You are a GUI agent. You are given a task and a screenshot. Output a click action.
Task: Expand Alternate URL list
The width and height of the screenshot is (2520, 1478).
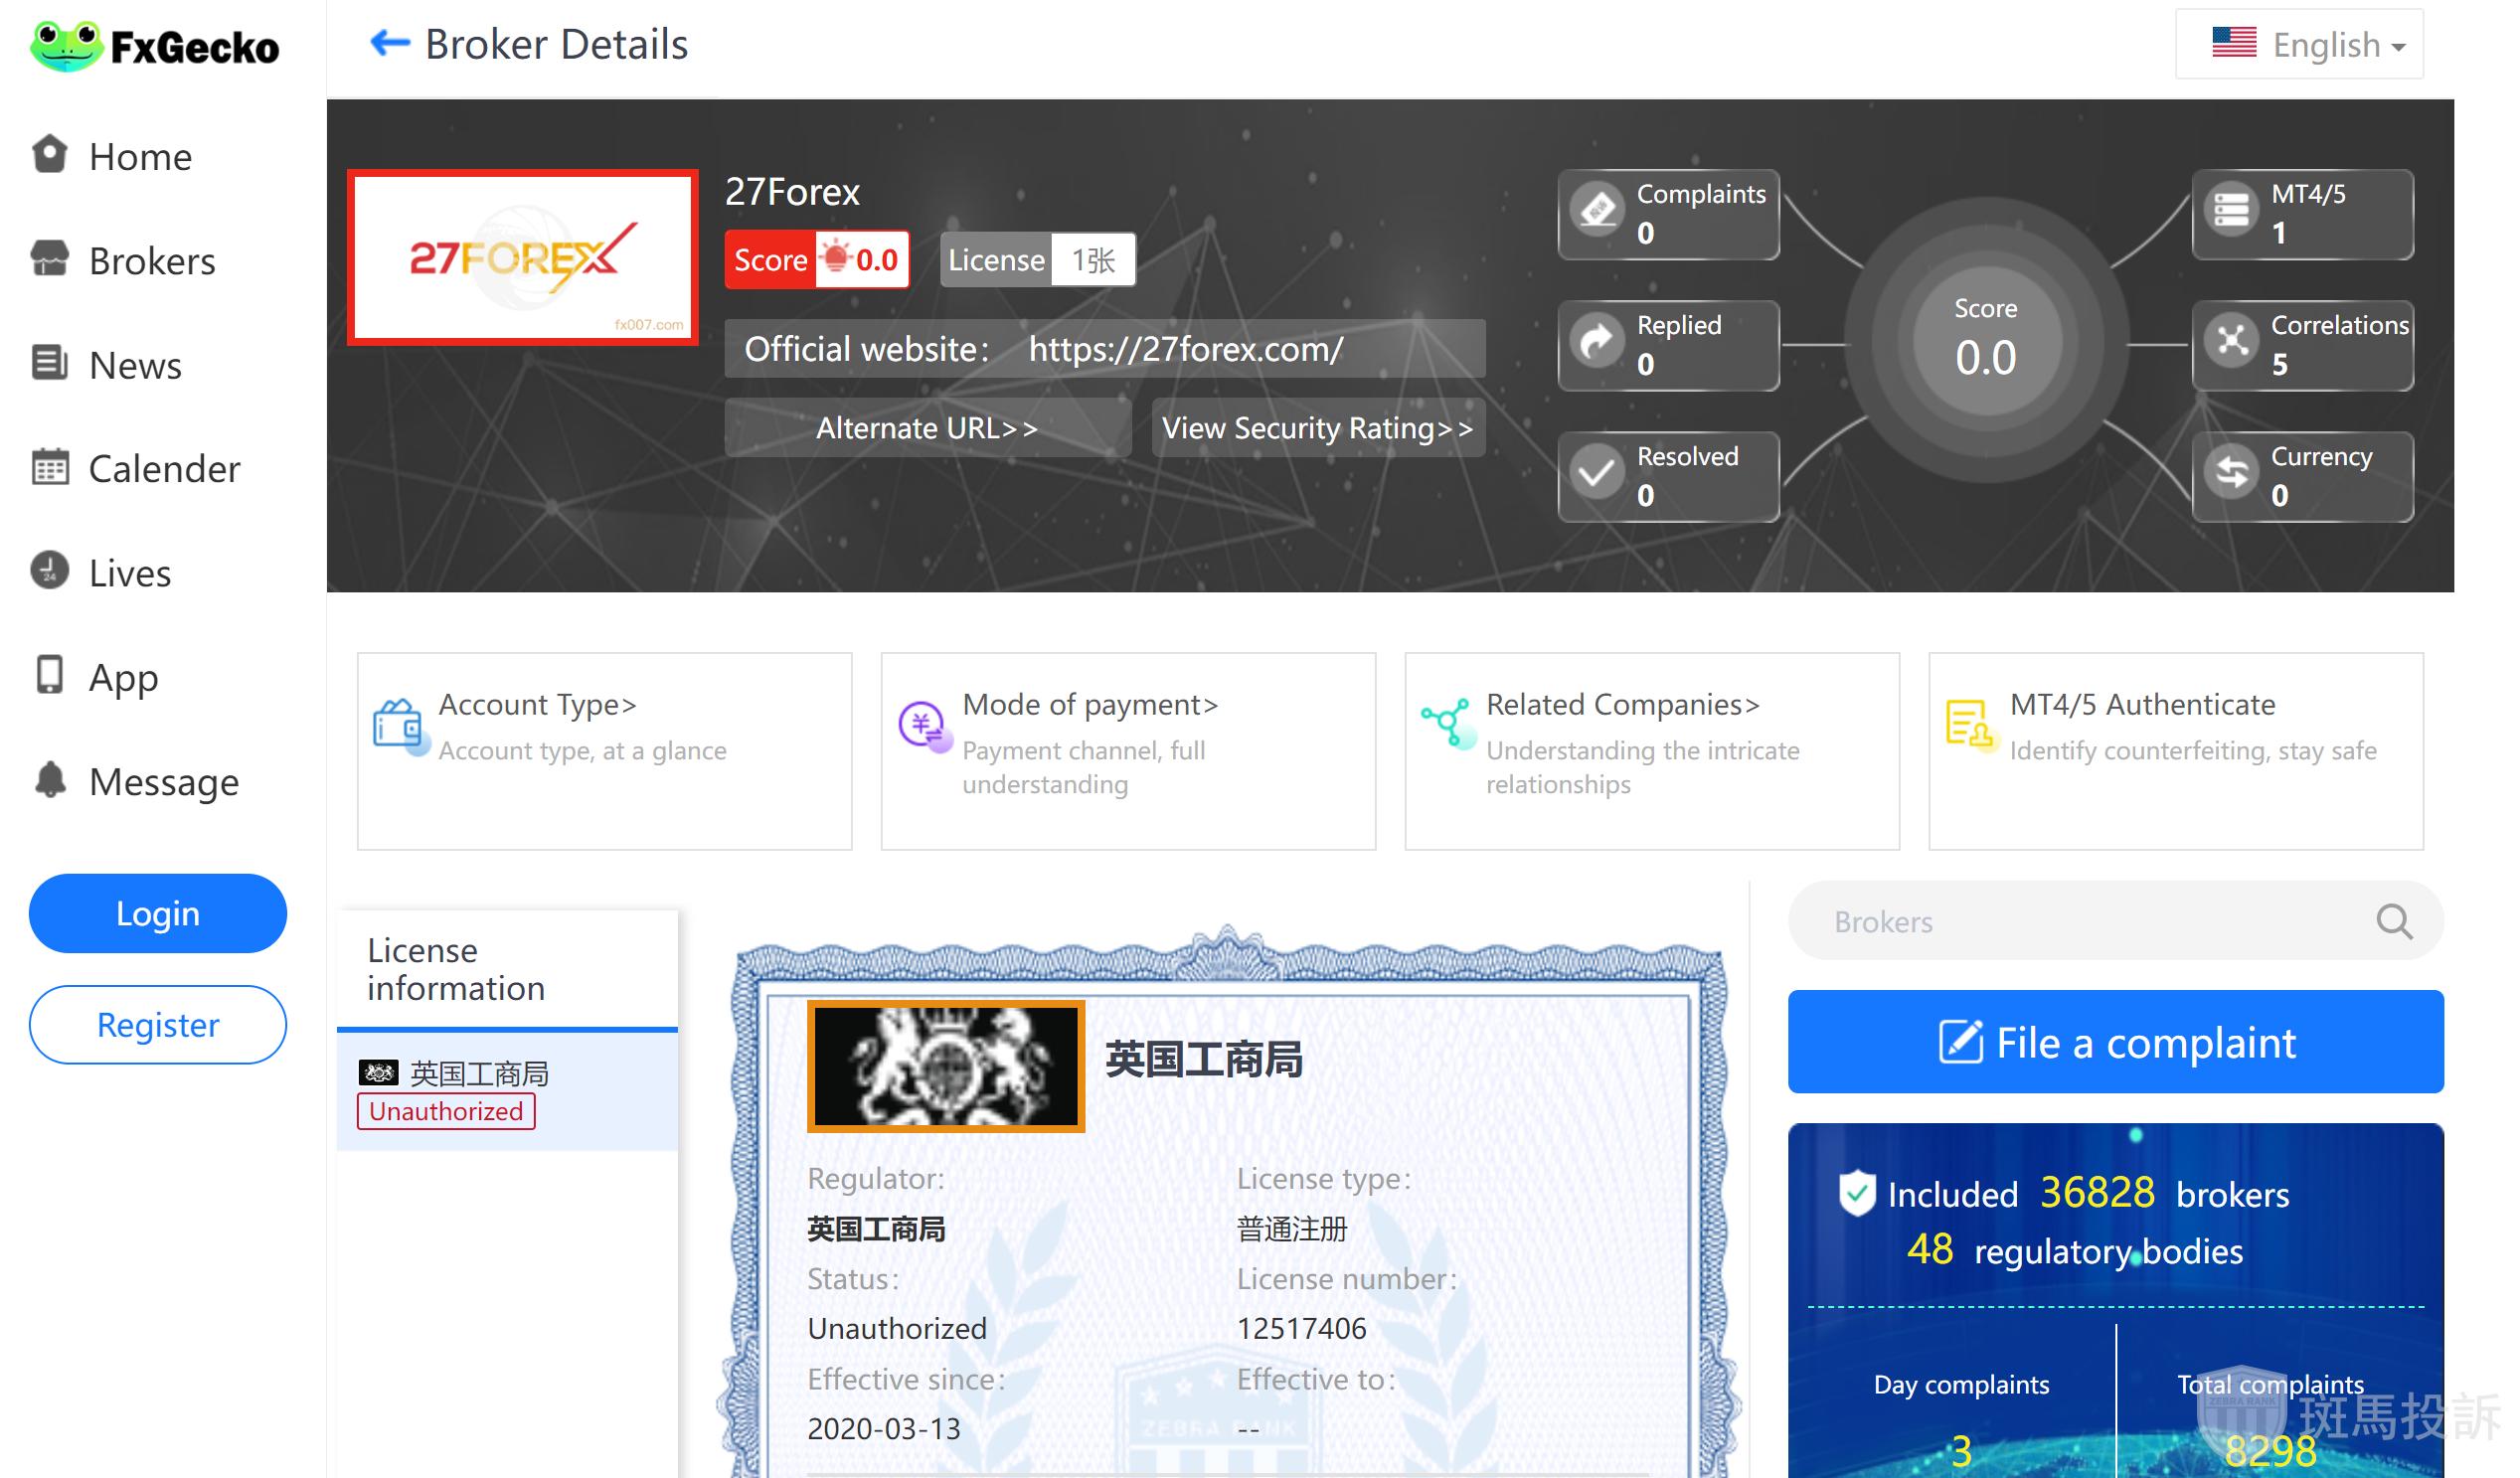(x=926, y=428)
